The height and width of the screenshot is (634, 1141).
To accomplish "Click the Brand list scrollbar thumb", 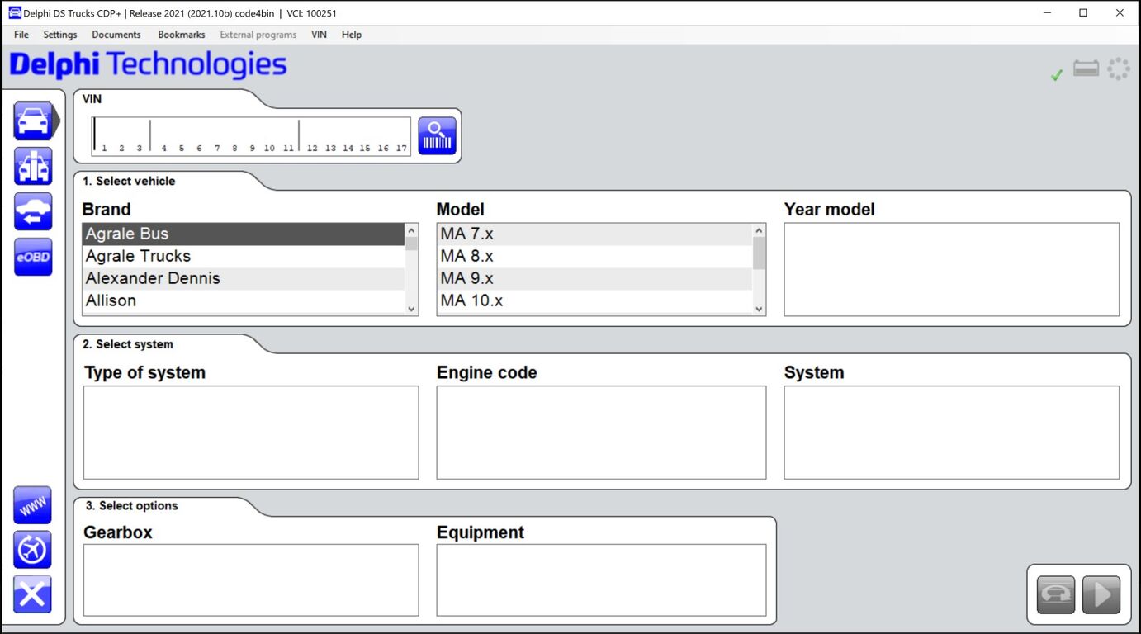I will coord(412,243).
